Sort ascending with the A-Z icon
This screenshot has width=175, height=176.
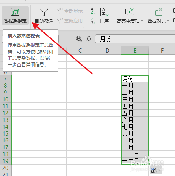point(93,11)
